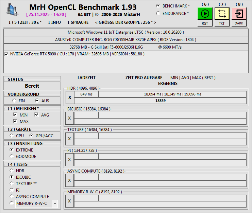Select GPU/ACC as device
Screen dimensions: 252x213
[x=31, y=136]
